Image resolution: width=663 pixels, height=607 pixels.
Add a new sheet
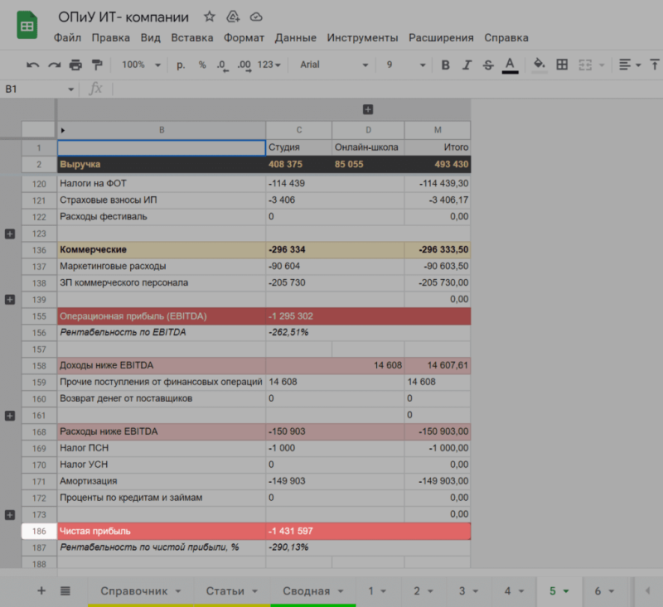pos(41,590)
